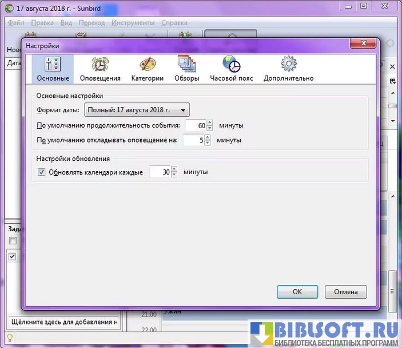
Task: Expand the Формат даты dropdown
Action: click(137, 110)
